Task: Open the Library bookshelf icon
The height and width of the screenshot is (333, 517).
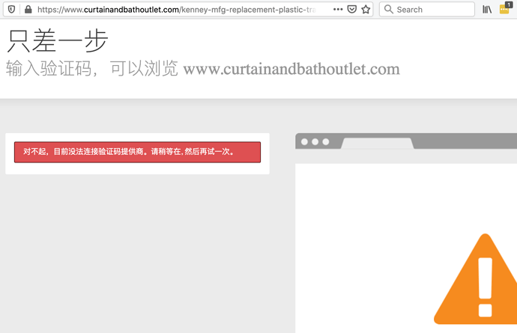Action: click(487, 9)
